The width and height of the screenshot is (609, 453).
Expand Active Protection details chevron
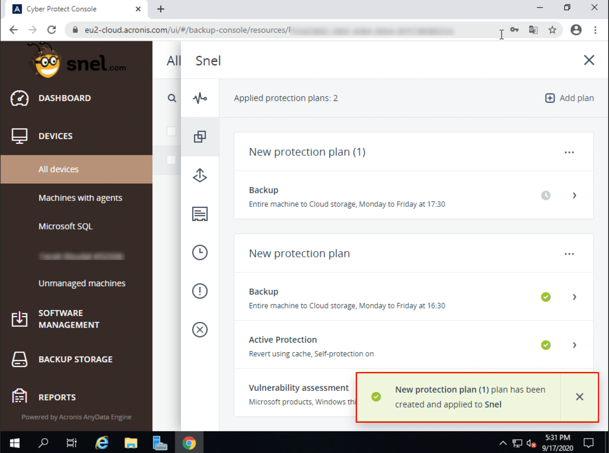(575, 345)
